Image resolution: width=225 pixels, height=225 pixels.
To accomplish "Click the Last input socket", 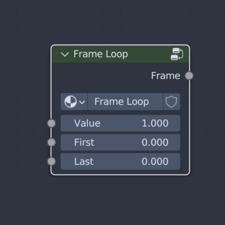I will click(x=51, y=161).
